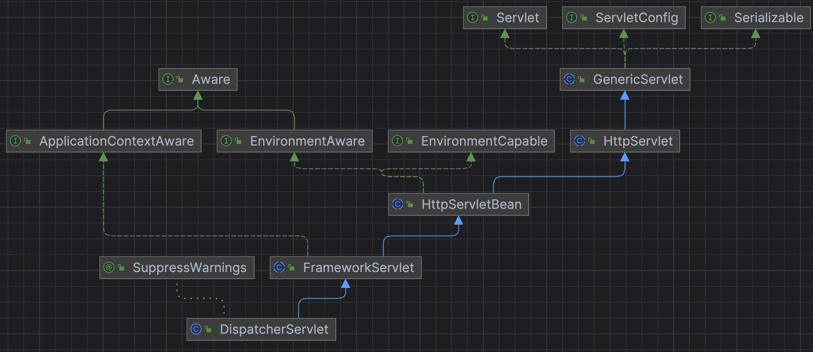813x352 pixels.
Task: Click the class icon on DispatcherServlet
Action: [196, 329]
